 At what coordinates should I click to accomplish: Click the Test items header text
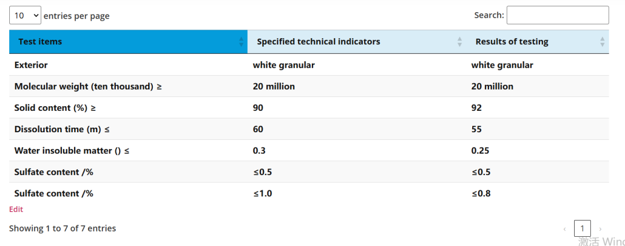(x=41, y=42)
